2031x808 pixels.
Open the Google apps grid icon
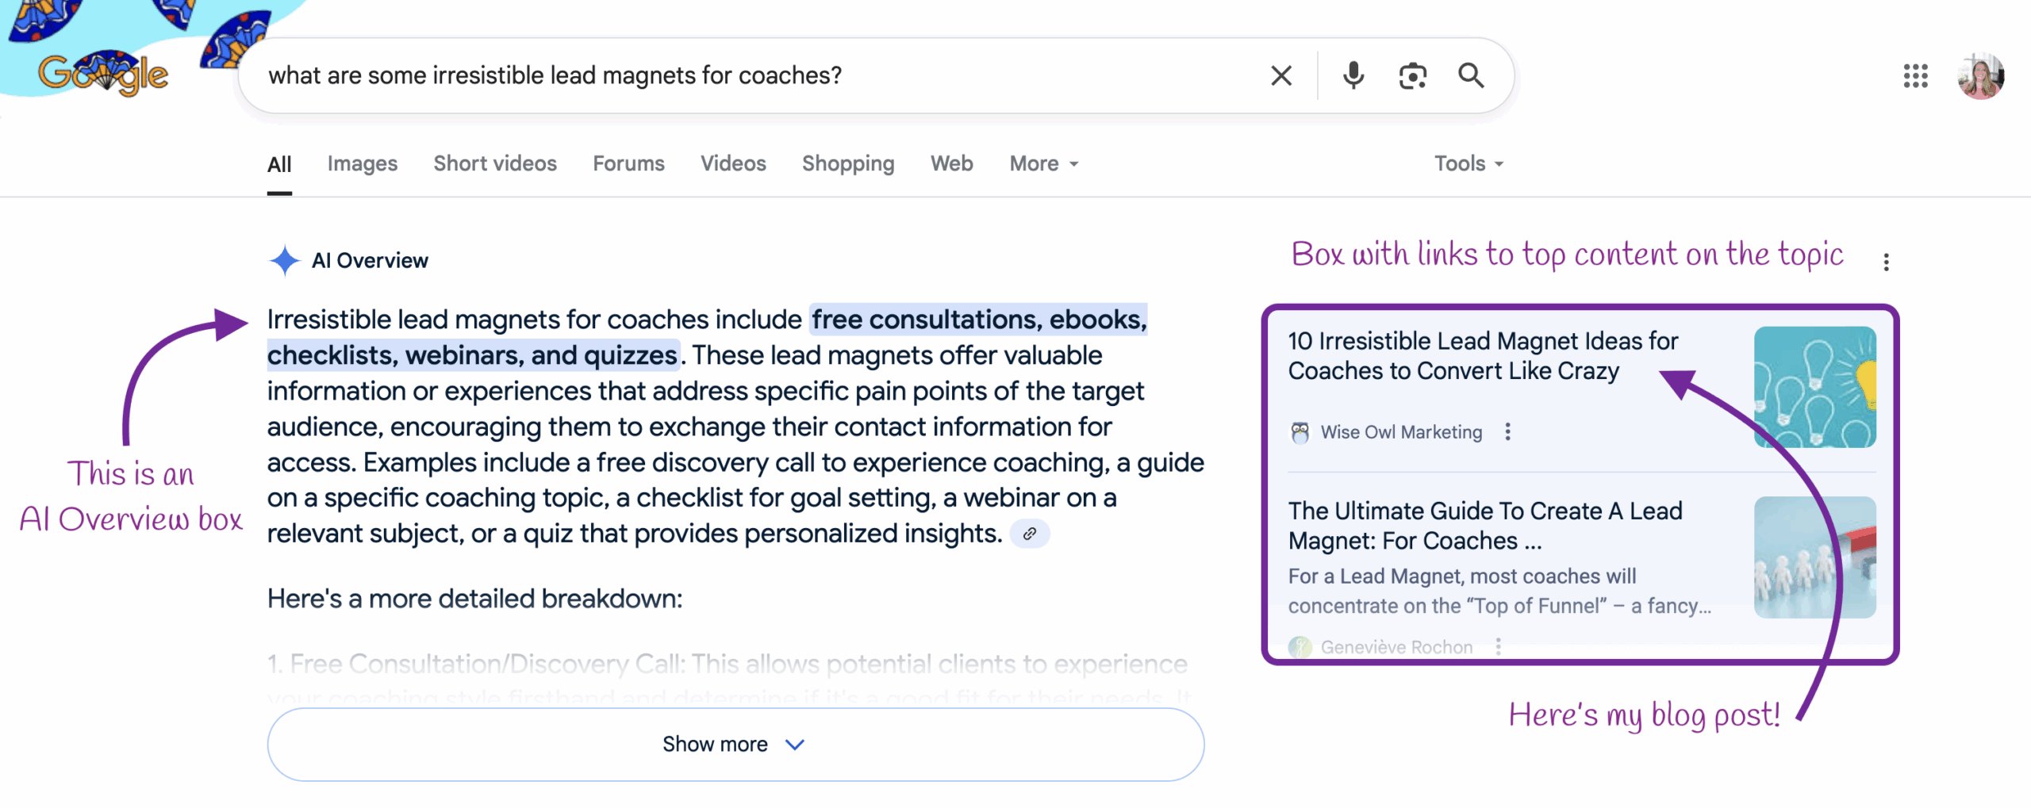pos(1915,76)
